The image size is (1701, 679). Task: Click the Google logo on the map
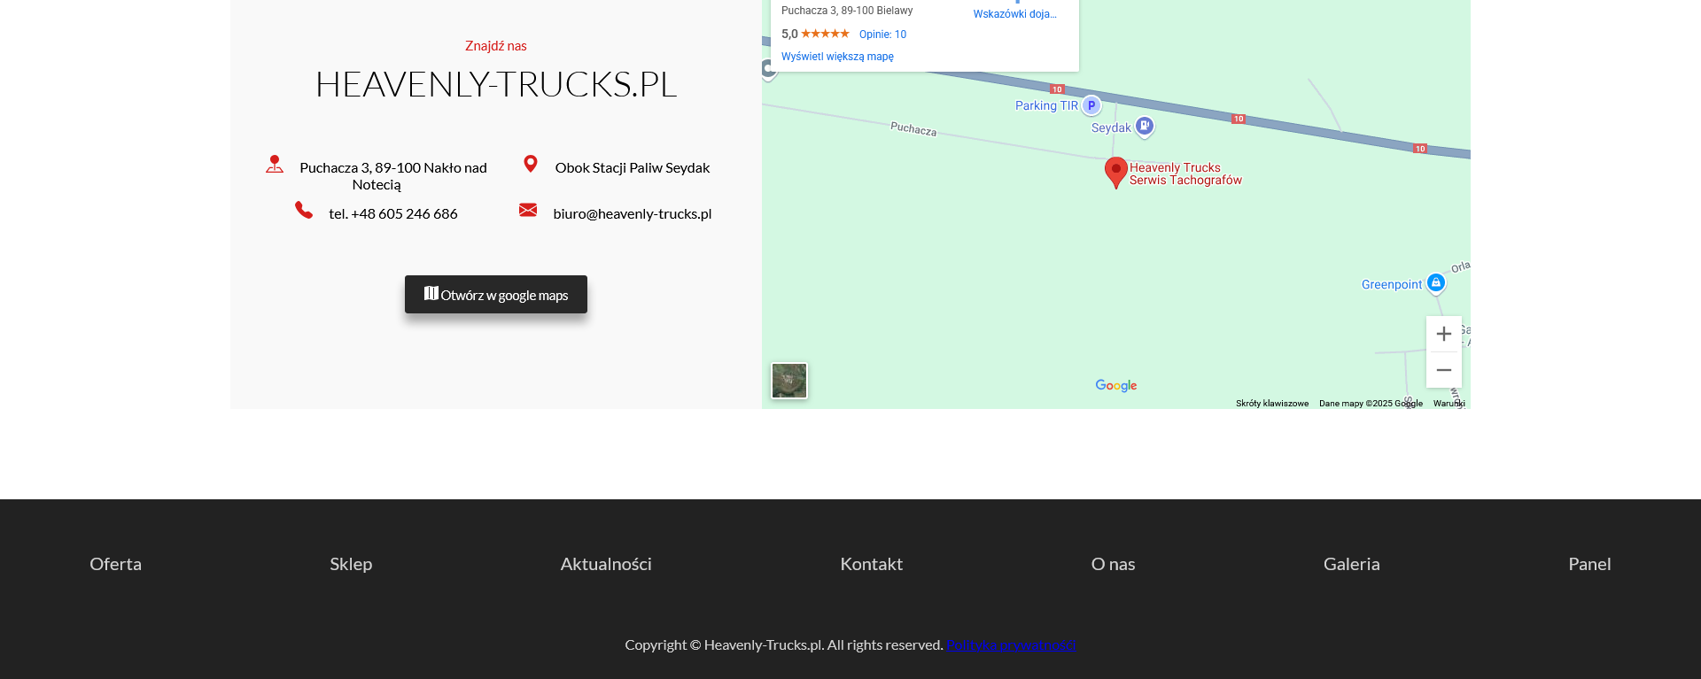[1116, 385]
